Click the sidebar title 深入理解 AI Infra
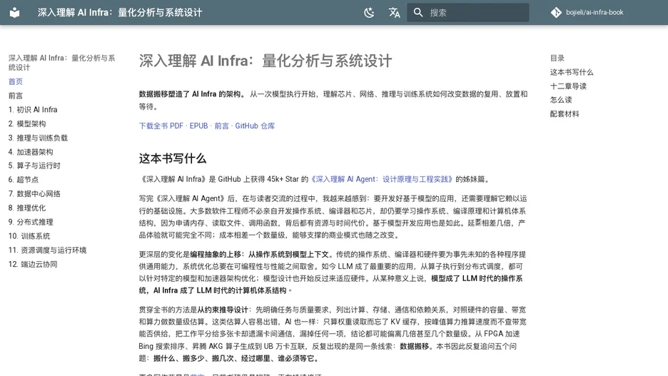This screenshot has height=376, width=668. point(62,63)
